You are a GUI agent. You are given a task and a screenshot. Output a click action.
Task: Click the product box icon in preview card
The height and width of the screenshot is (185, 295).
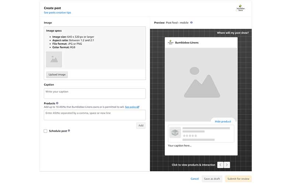point(175,133)
